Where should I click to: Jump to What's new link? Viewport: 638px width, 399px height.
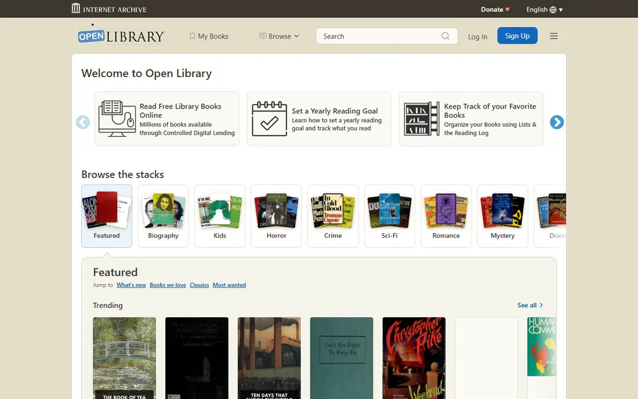click(x=131, y=285)
